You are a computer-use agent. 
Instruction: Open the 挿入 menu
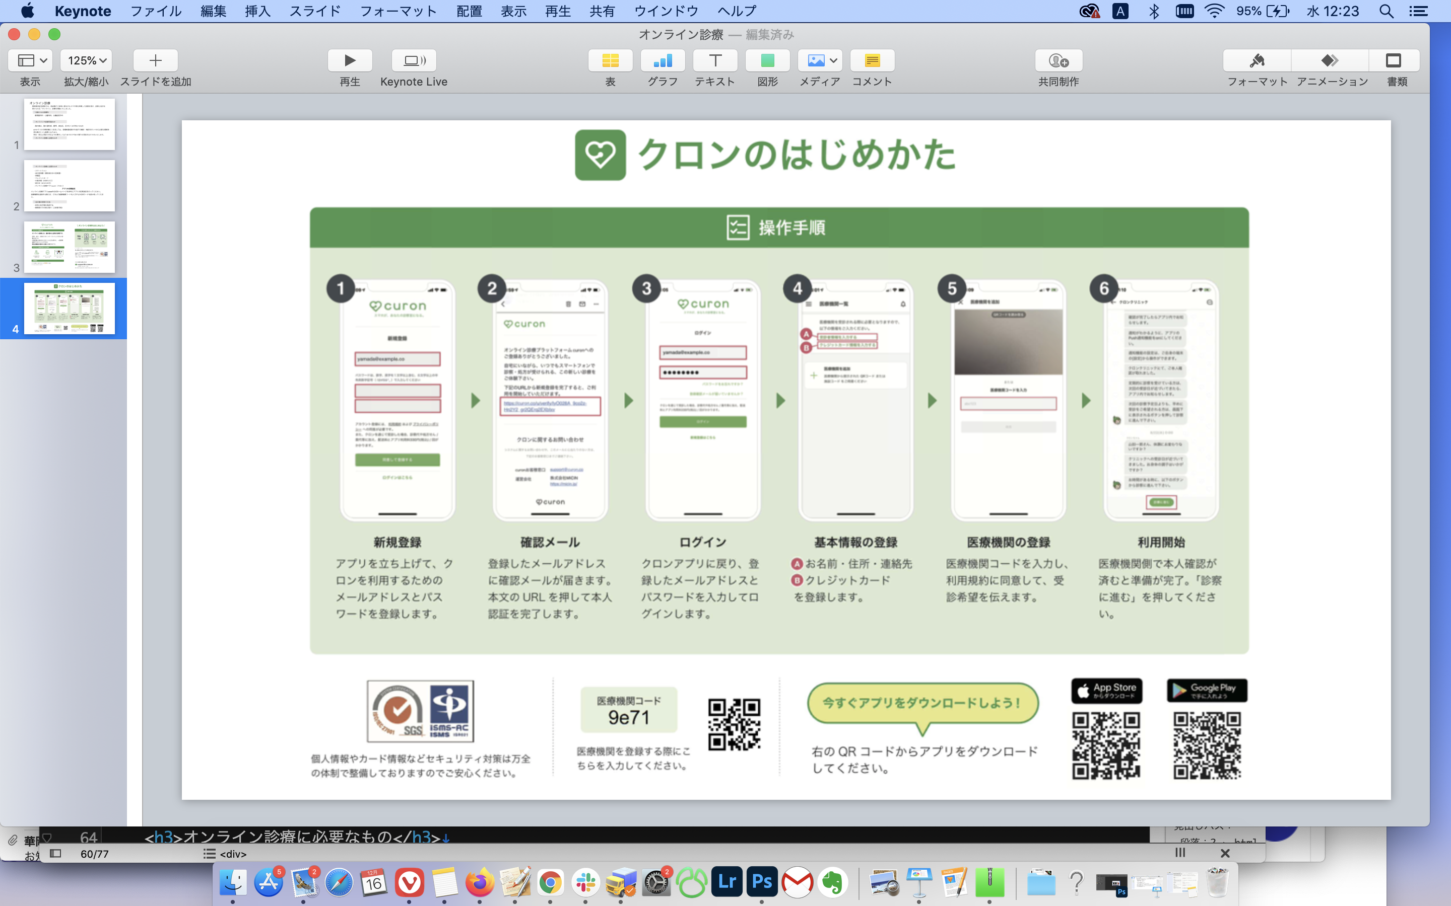coord(257,11)
